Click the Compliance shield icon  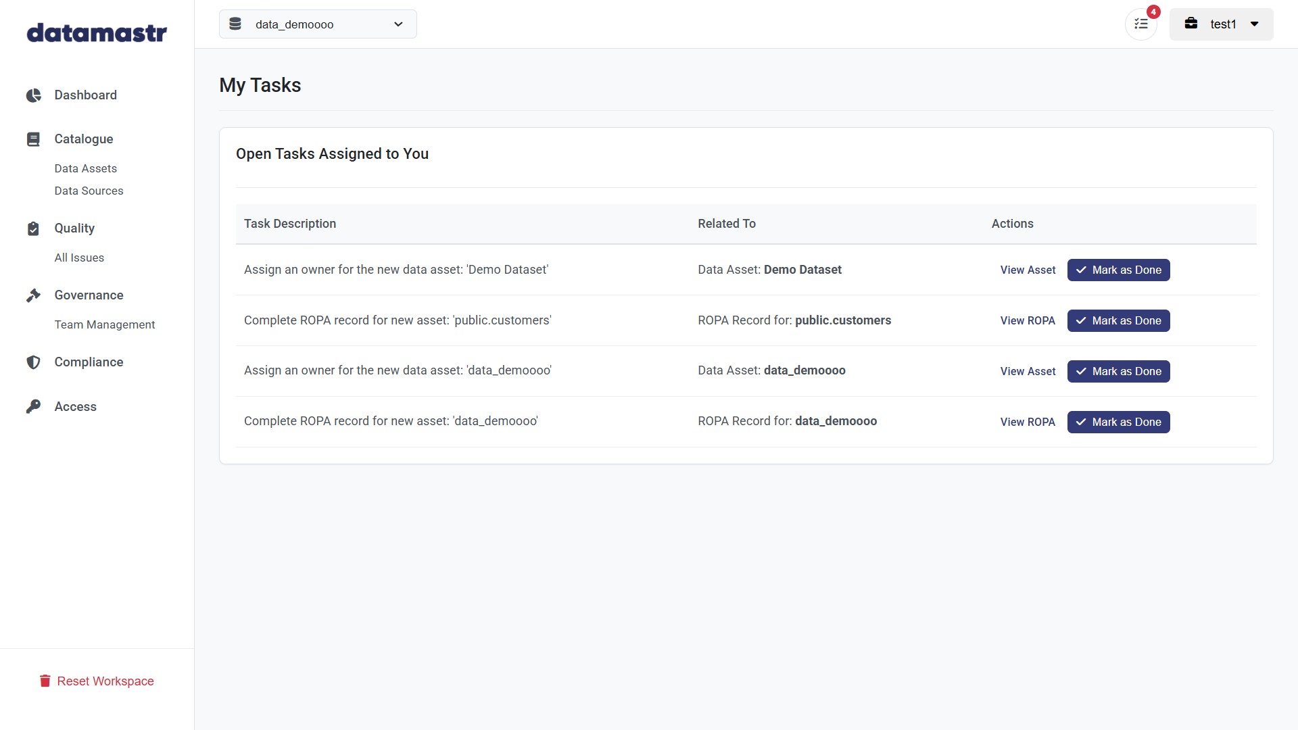pyautogui.click(x=33, y=362)
